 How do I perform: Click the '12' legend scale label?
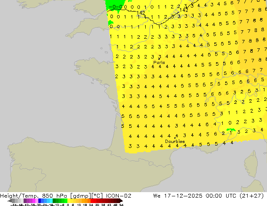pyautogui.click(x=79, y=205)
